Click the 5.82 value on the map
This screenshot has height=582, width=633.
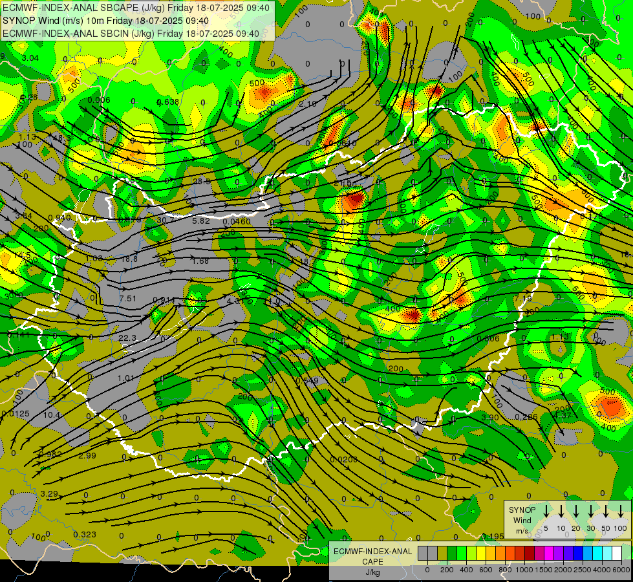pyautogui.click(x=201, y=221)
